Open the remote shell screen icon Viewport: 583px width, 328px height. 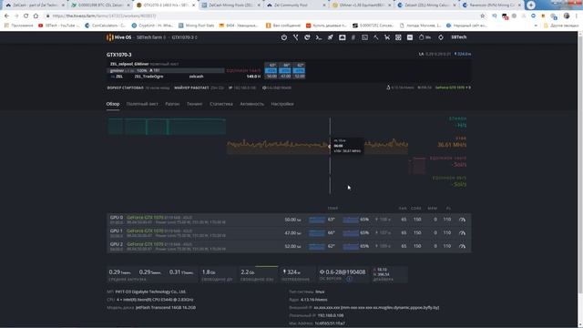click(364, 37)
